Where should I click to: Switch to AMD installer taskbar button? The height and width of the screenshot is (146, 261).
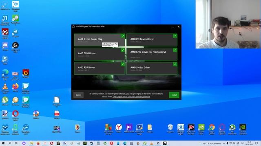tap(165, 143)
